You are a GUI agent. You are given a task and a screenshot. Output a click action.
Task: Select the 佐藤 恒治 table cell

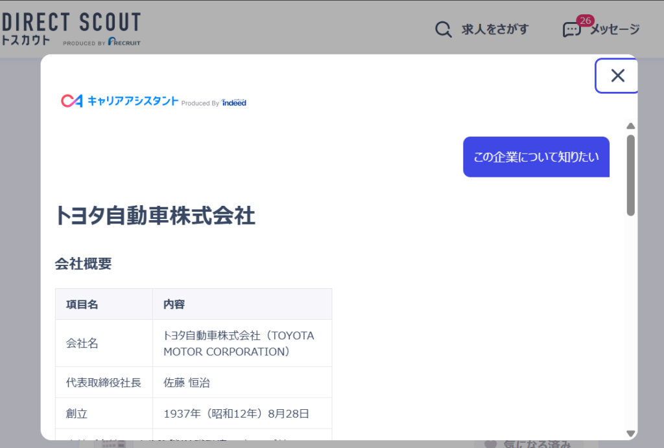(x=187, y=383)
